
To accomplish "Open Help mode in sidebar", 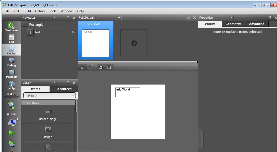I will (11, 85).
